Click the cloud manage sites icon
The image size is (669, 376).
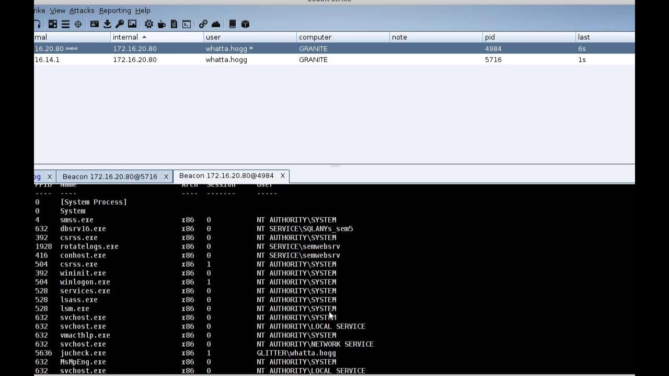pyautogui.click(x=216, y=24)
